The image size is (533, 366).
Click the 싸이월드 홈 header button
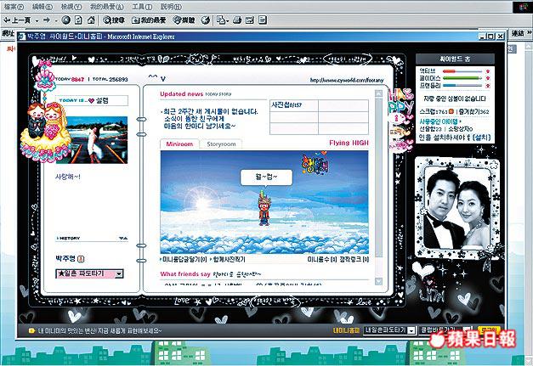tap(455, 59)
